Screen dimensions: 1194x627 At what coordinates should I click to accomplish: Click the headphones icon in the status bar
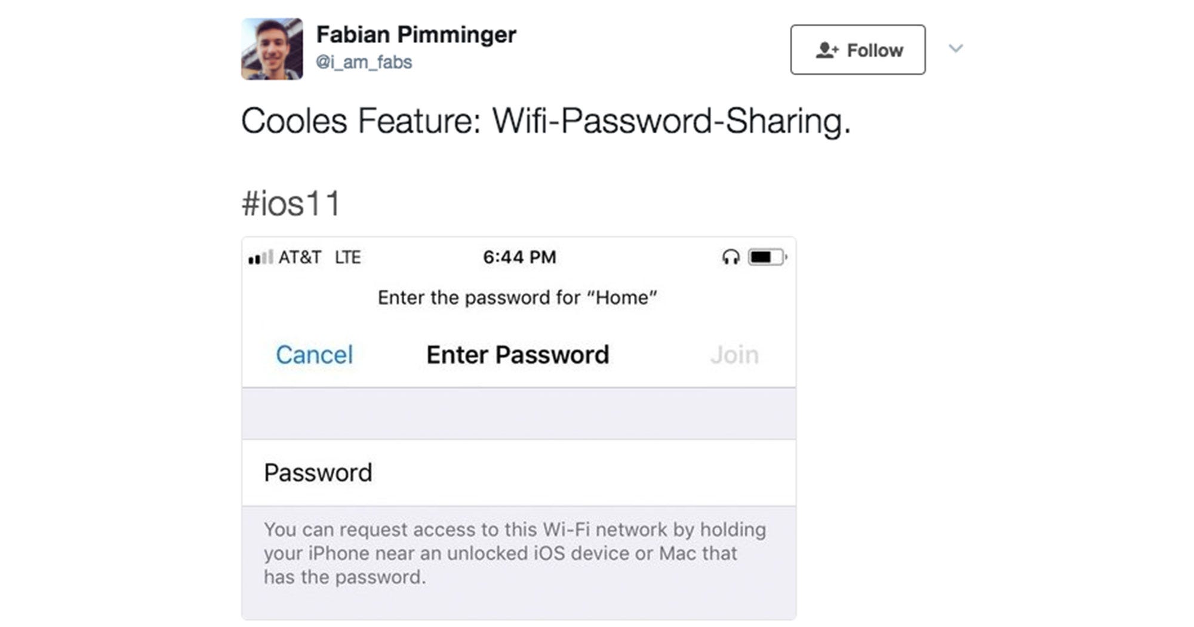(730, 257)
